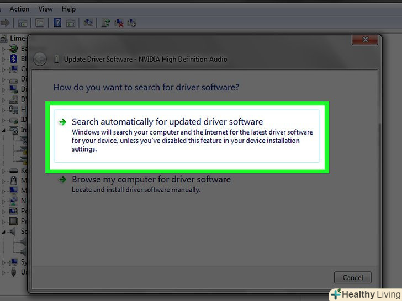Select the Portable Devices icon

[13, 211]
